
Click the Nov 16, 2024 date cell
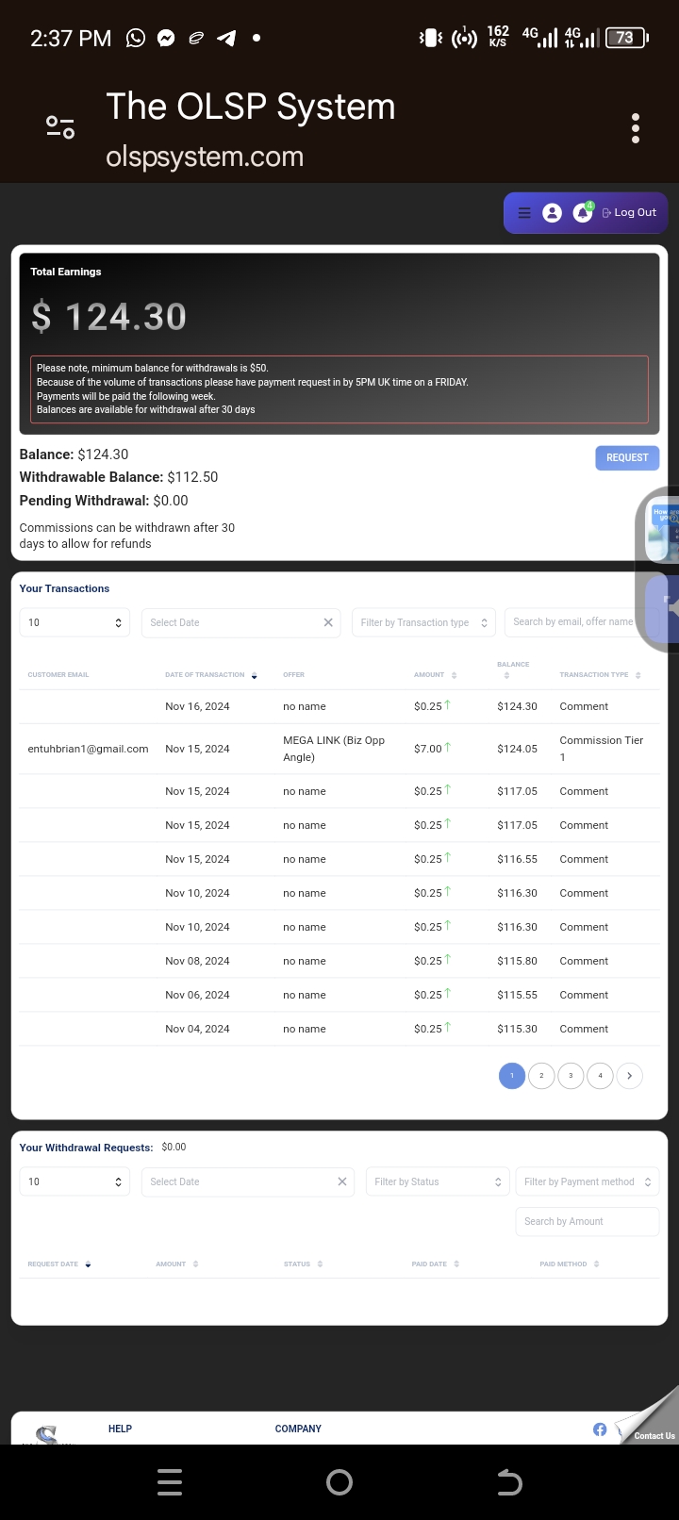click(197, 706)
